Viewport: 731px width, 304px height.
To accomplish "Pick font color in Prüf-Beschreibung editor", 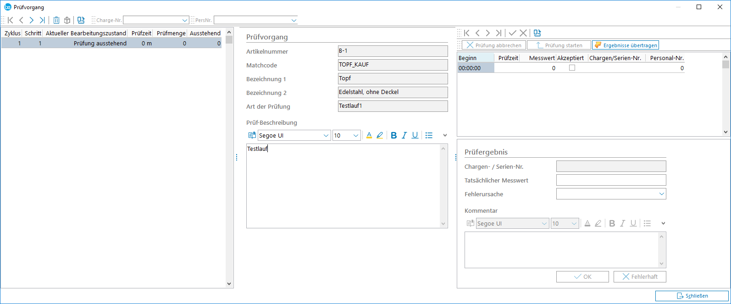I will click(369, 135).
